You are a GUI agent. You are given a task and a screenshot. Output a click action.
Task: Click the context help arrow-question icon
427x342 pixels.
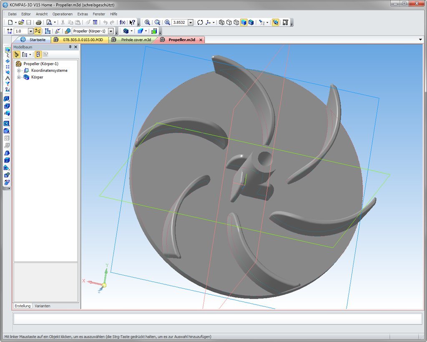[x=132, y=23]
